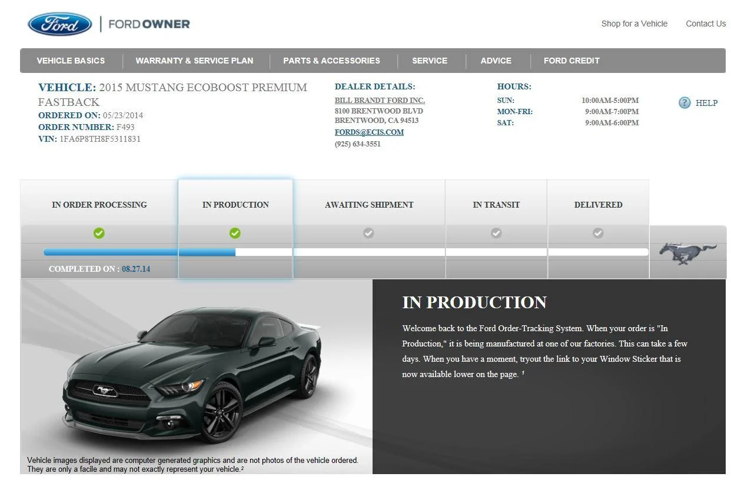Click the Dealer Details heading
This screenshot has width=731, height=480.
click(x=375, y=86)
